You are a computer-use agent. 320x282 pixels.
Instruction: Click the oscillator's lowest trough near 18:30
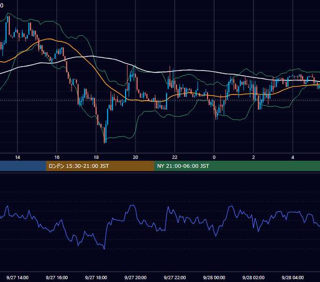coord(104,249)
